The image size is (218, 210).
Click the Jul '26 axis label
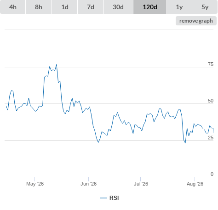141,184
